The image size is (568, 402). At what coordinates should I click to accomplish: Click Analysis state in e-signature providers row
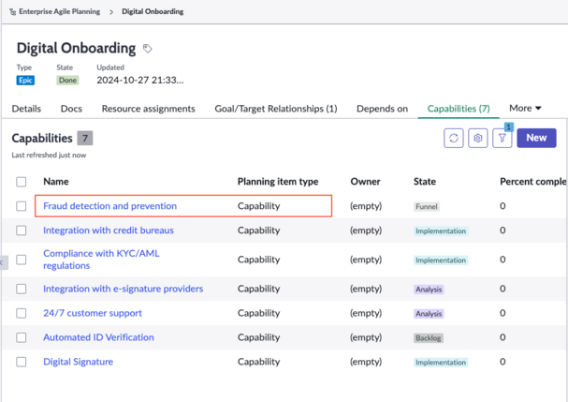click(429, 290)
